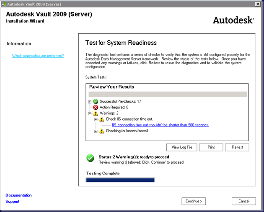Collapse the Warnings: 2 node
The image size is (264, 212).
[90, 114]
